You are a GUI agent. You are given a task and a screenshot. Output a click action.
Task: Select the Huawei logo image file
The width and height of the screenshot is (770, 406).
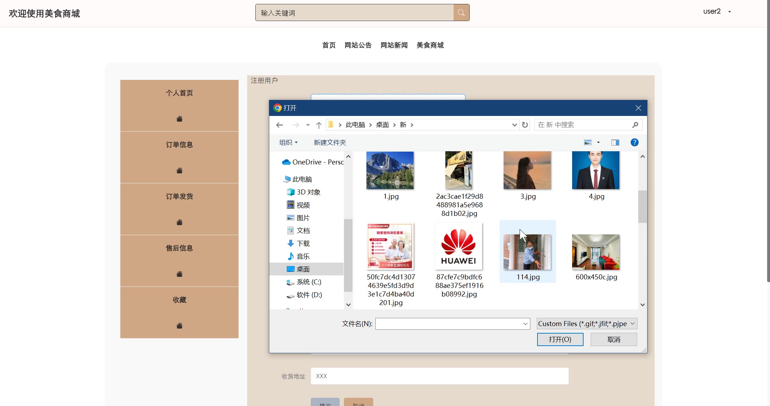point(459,246)
